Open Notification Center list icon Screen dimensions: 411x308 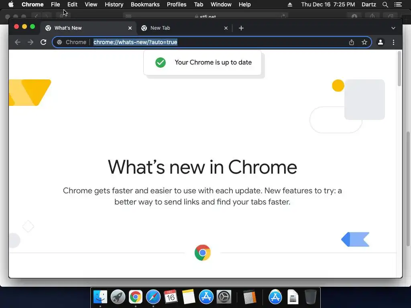tap(398, 4)
